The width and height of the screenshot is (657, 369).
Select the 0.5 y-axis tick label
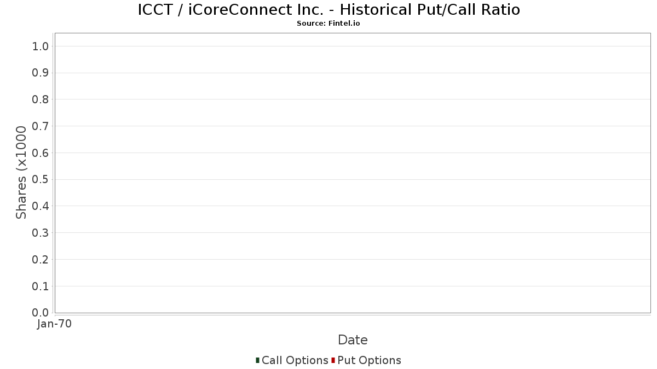click(x=41, y=180)
